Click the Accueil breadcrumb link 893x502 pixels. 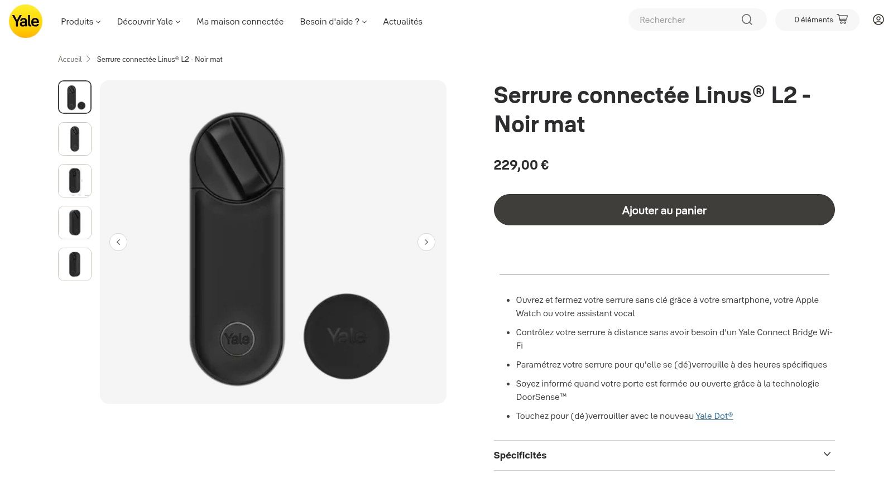point(70,59)
